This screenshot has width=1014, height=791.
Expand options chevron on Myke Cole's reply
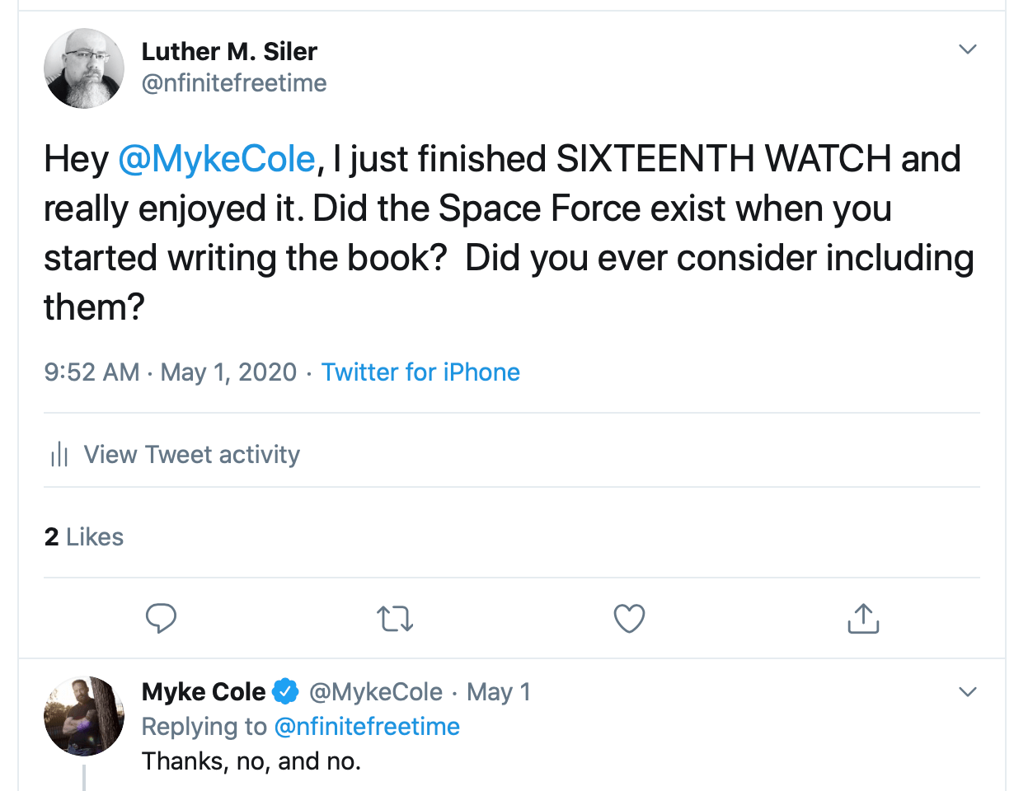click(x=968, y=691)
